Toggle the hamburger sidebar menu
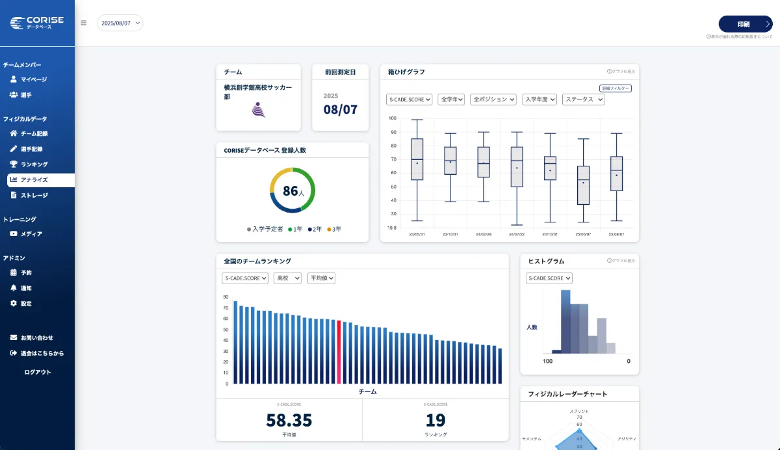The width and height of the screenshot is (780, 450). 83,23
